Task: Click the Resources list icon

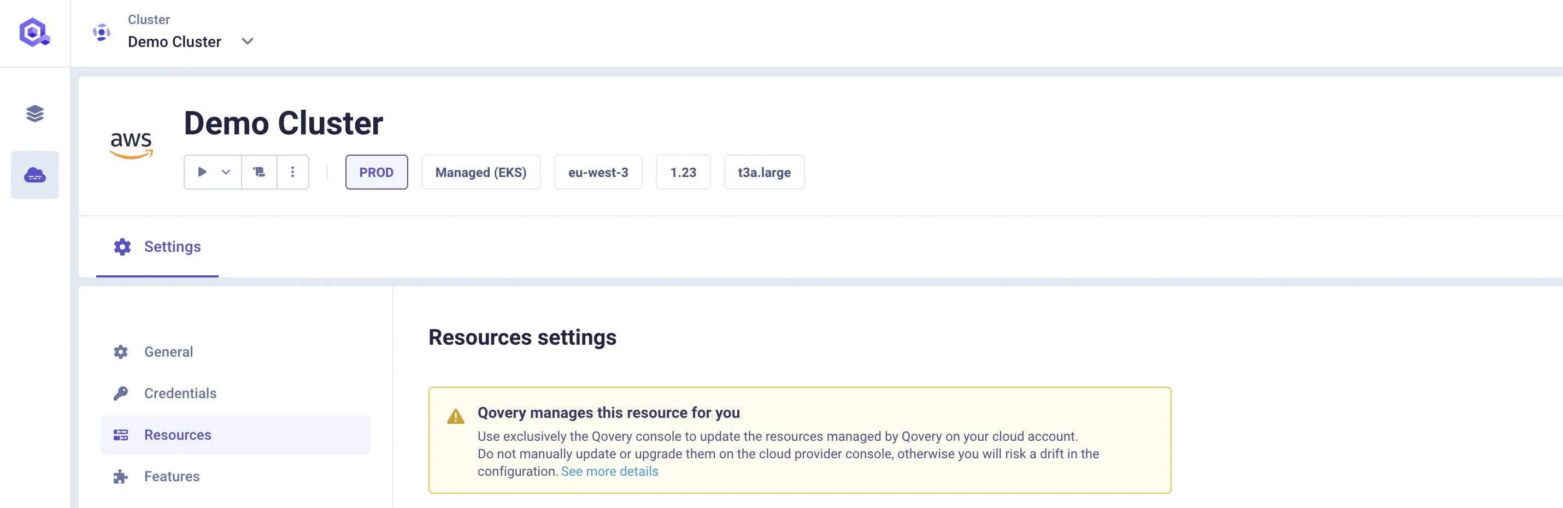Action: [121, 435]
